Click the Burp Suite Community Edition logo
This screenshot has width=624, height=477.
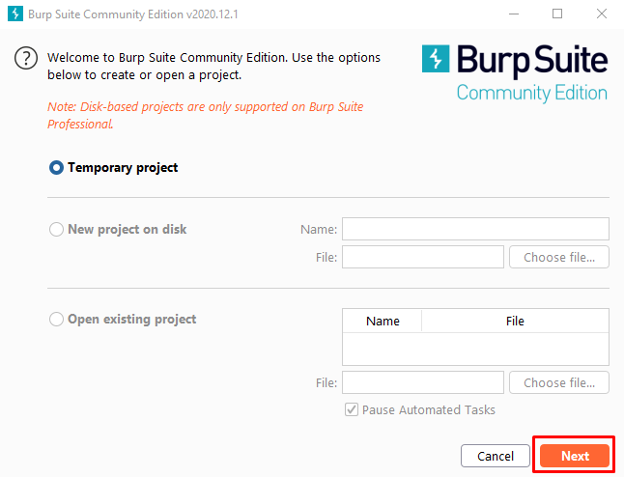(515, 73)
